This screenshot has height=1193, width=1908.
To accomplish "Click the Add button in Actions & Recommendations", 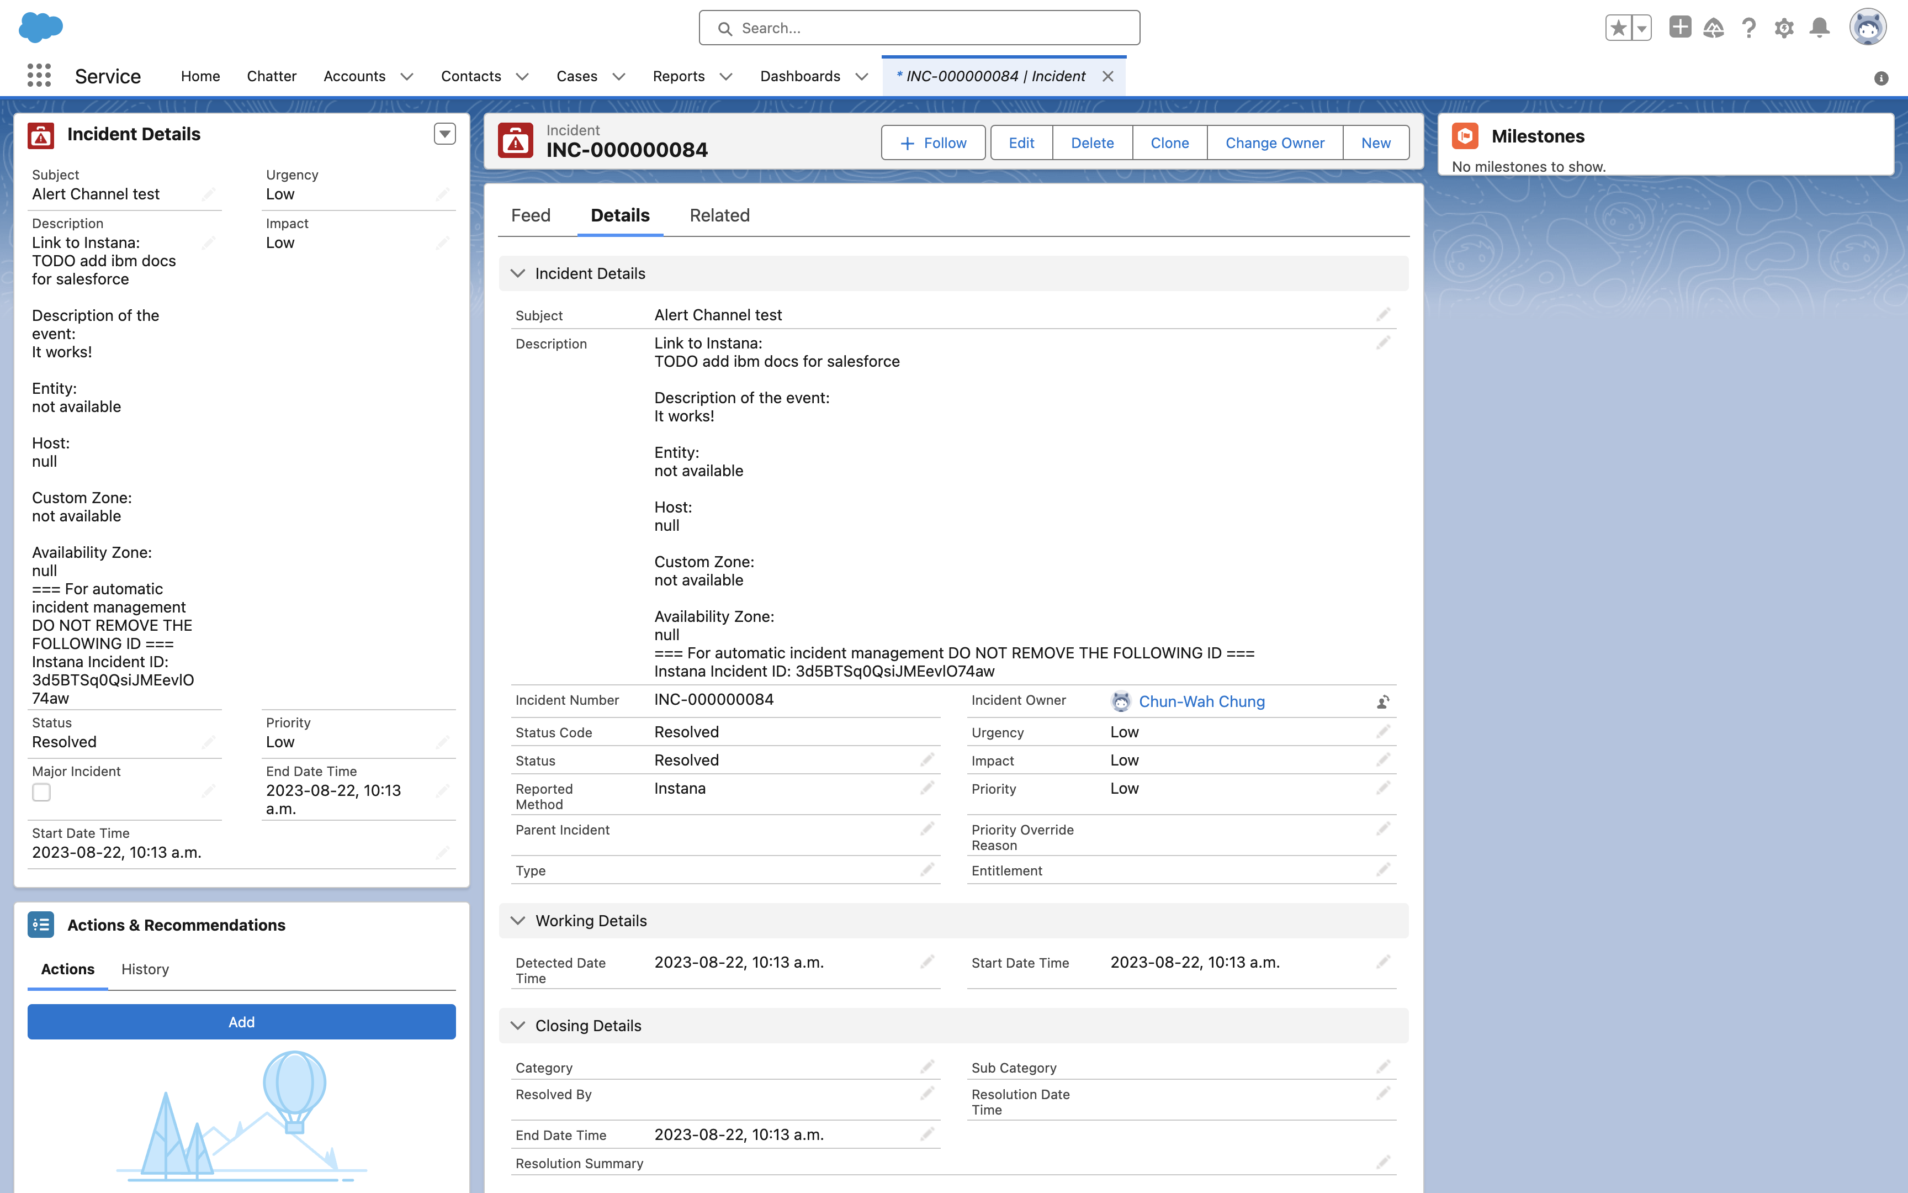I will [x=241, y=1022].
